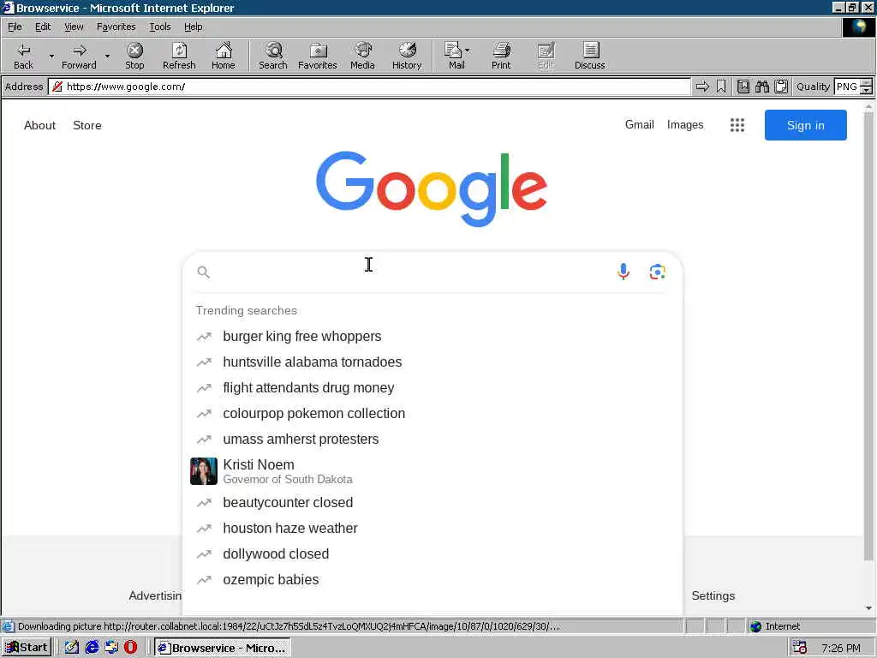Launch Internet Explorer from quick launch

point(92,648)
